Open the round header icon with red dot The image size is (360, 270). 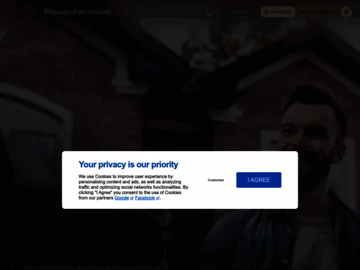346,12
